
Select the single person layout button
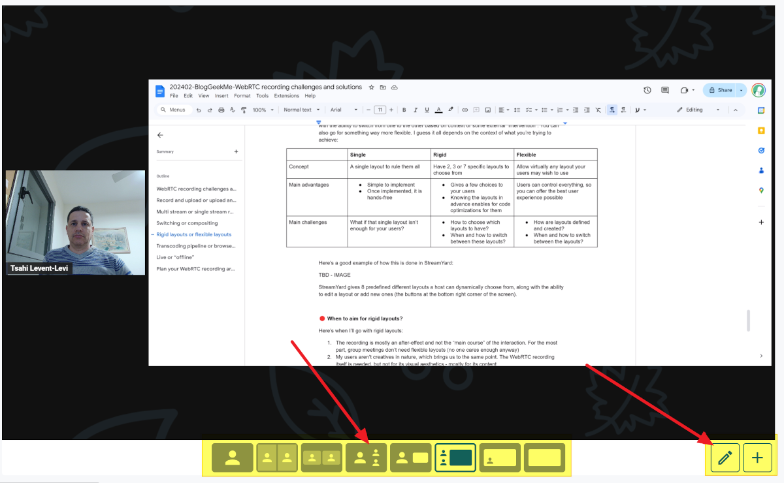(232, 458)
